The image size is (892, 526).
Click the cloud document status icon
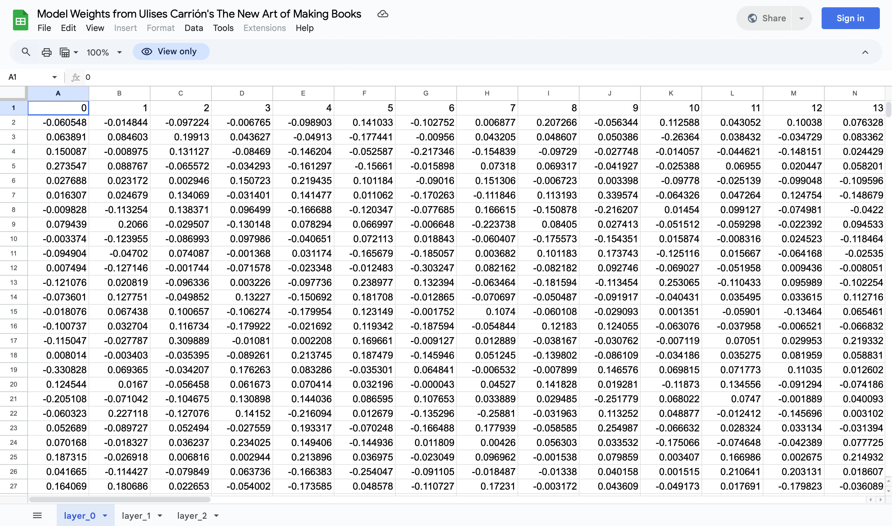[x=383, y=14]
